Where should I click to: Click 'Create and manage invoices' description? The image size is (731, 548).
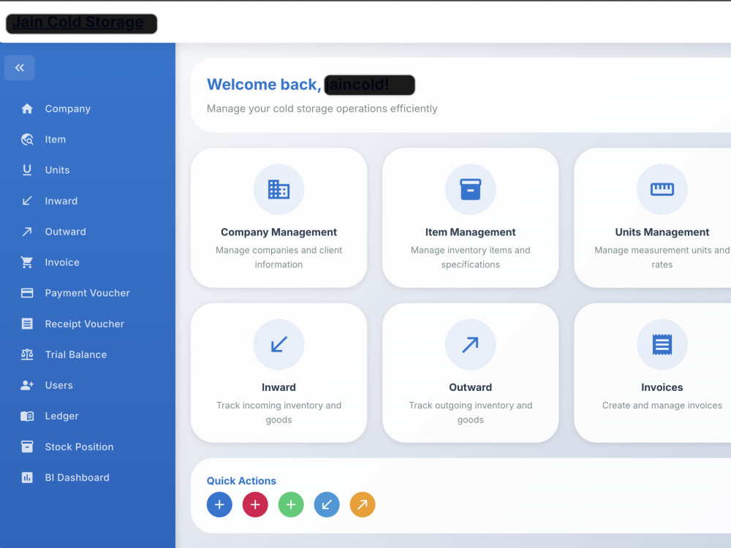click(x=662, y=406)
